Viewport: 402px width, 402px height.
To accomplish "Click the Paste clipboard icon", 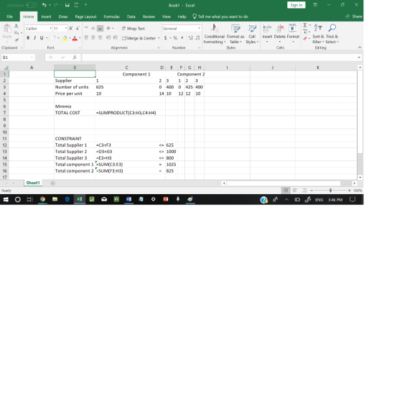I will pos(7,29).
